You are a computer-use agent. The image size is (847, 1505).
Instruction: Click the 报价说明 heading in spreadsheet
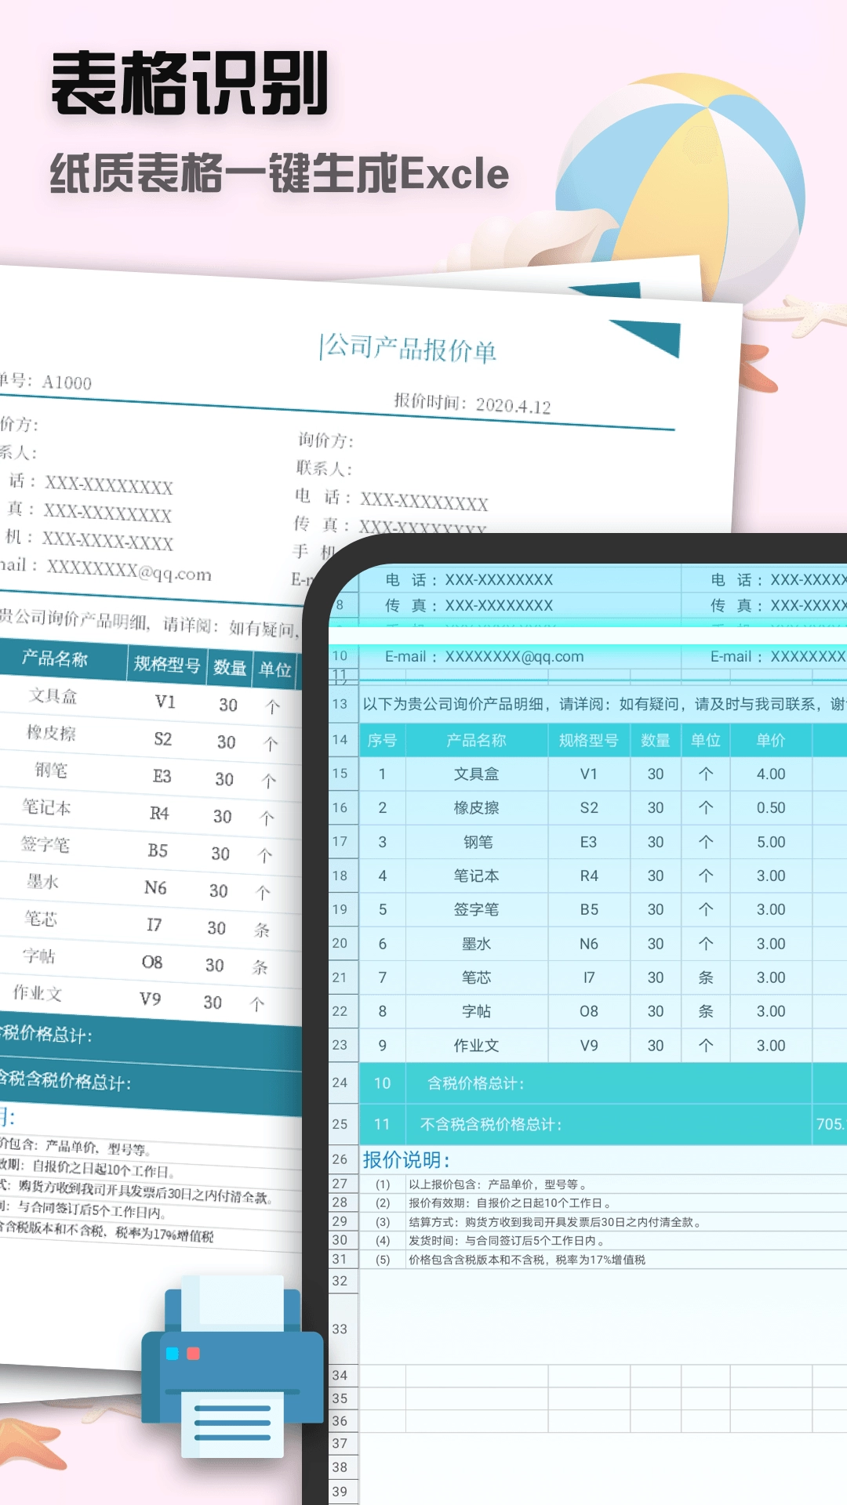pos(406,1160)
